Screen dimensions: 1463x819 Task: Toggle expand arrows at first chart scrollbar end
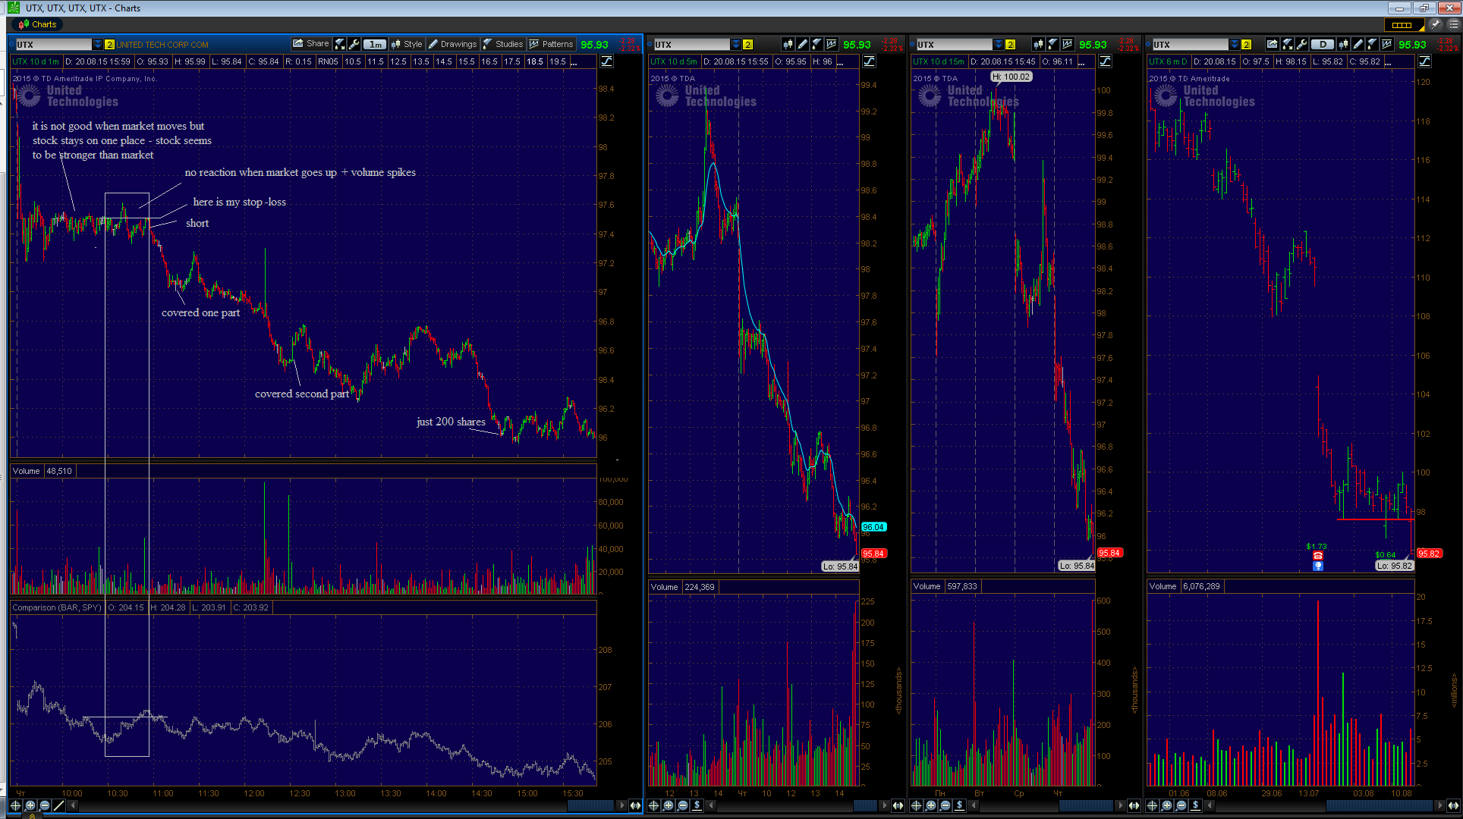coord(635,805)
